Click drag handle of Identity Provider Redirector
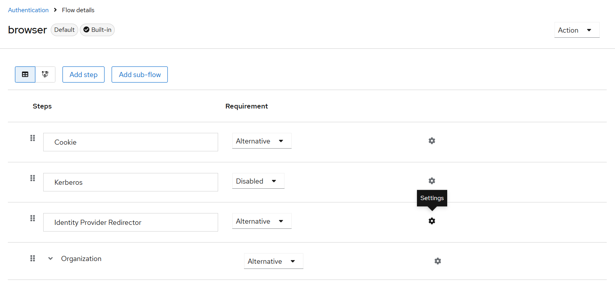This screenshot has width=615, height=285. 33,218
